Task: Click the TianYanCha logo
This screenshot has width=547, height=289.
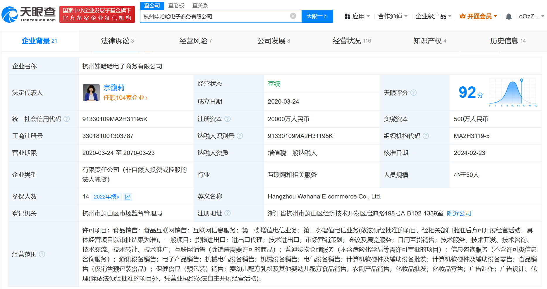Action: pyautogui.click(x=29, y=14)
